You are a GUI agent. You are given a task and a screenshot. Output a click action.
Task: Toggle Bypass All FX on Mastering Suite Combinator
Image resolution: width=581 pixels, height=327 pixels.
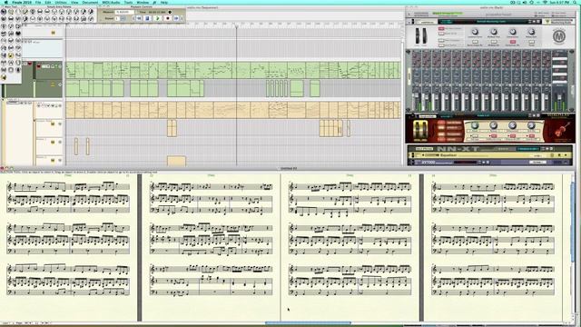pos(441,34)
